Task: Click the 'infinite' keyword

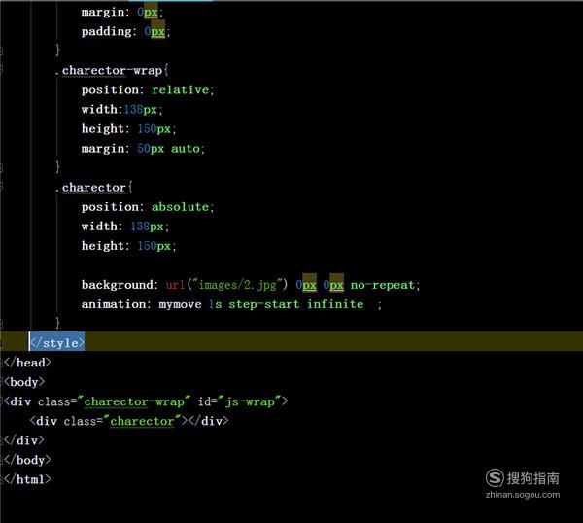Action: pos(335,304)
